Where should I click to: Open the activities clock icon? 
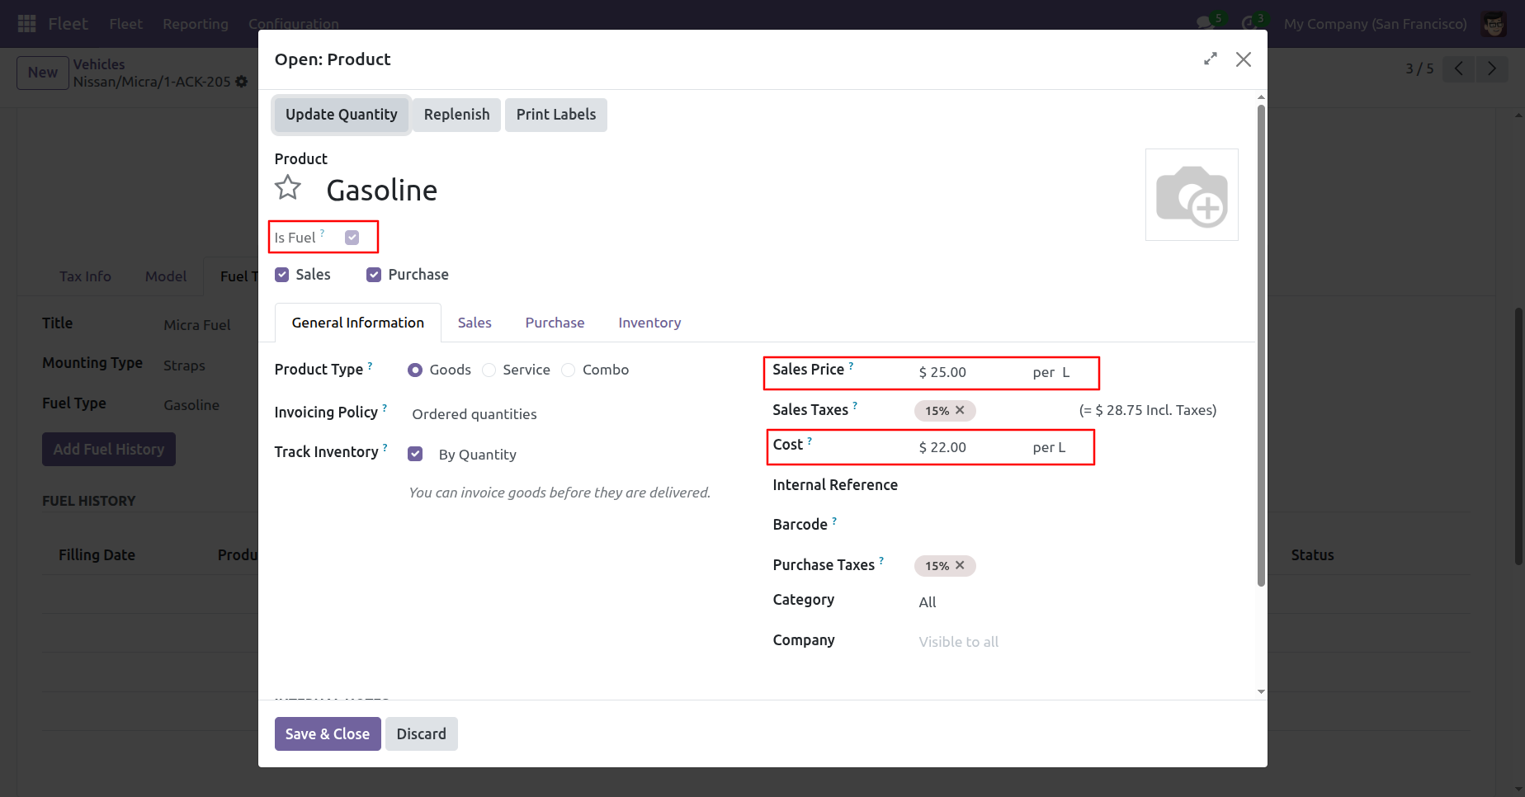(x=1249, y=23)
